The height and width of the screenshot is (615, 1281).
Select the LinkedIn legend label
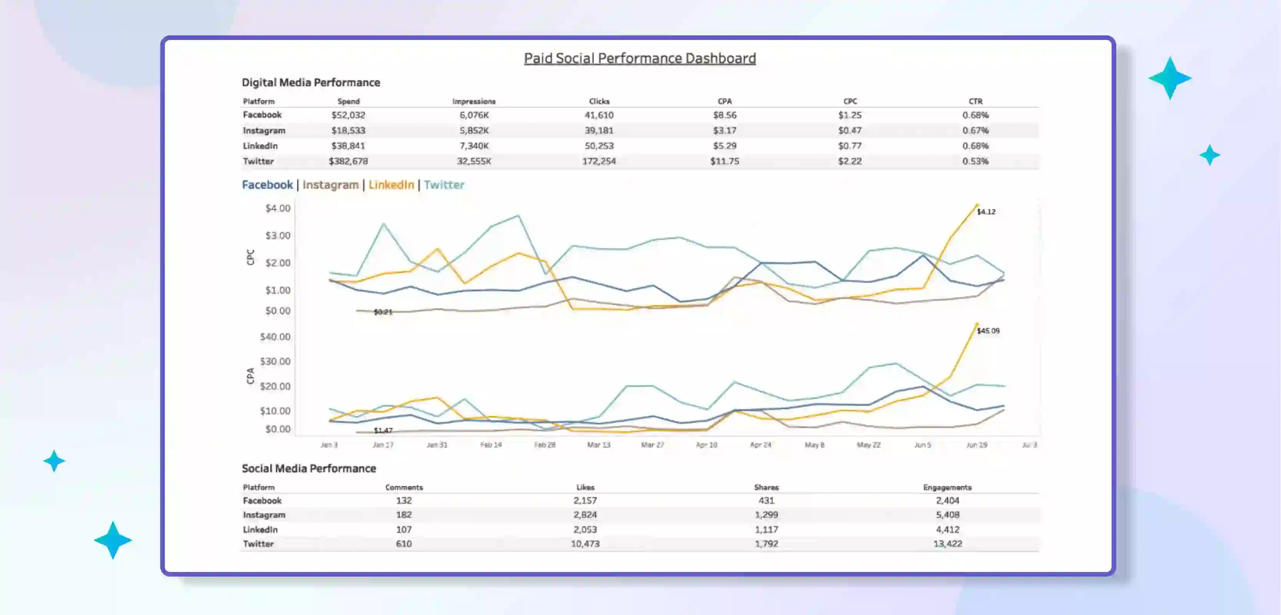392,184
